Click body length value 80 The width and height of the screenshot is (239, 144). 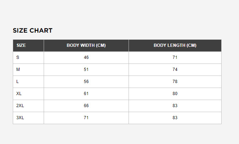click(x=175, y=94)
